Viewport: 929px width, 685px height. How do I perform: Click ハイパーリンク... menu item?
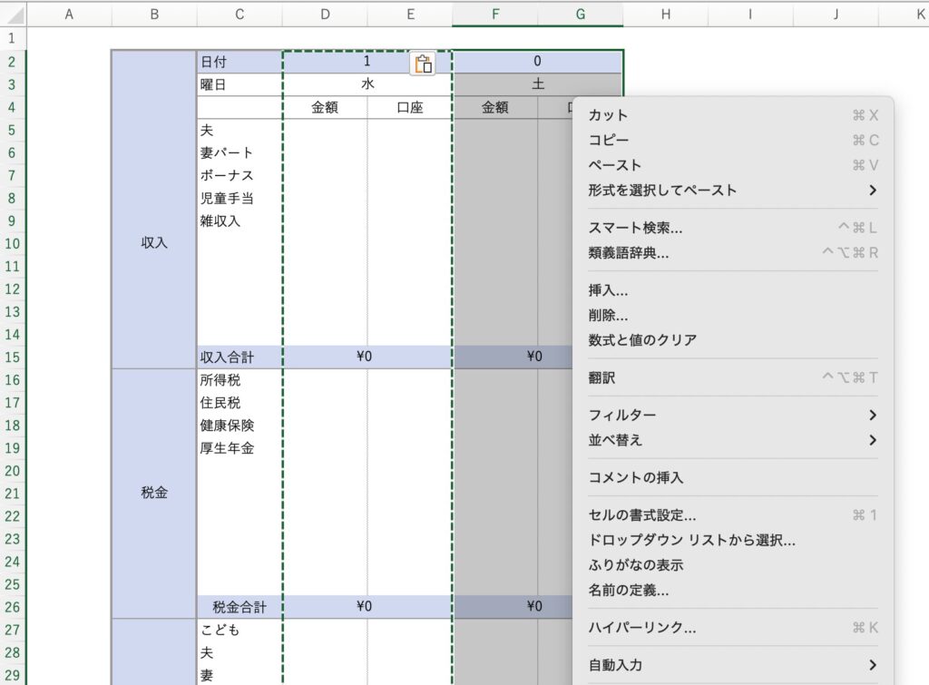point(642,628)
